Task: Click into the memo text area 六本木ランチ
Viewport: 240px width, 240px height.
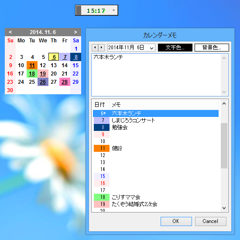Action: tap(156, 75)
